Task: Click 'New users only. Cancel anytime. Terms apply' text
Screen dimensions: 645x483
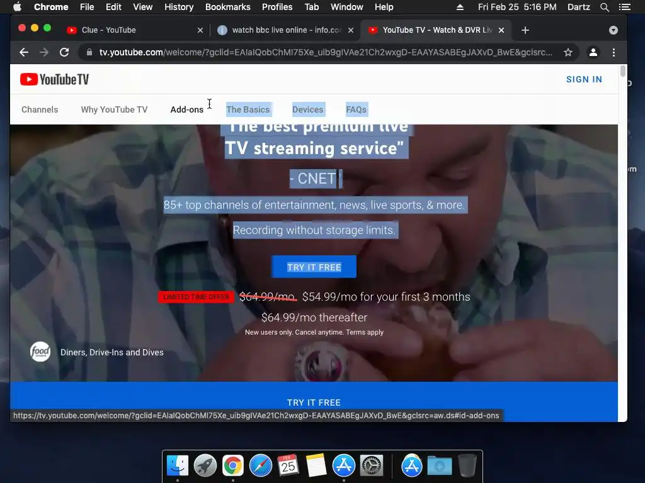Action: pos(314,332)
